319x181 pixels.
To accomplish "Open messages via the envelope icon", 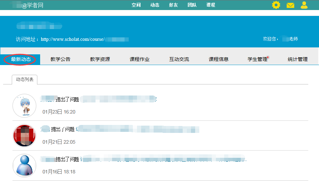I will coord(290,5).
